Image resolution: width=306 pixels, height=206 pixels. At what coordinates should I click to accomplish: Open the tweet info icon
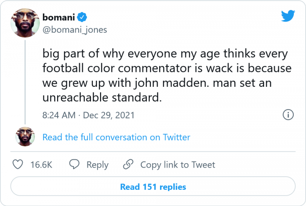point(288,115)
